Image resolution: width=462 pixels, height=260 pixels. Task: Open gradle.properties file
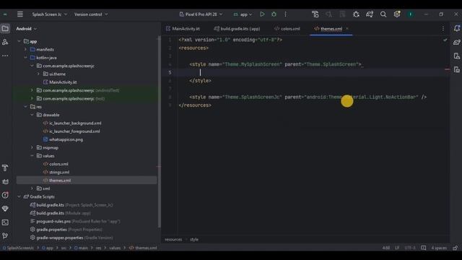(66, 230)
